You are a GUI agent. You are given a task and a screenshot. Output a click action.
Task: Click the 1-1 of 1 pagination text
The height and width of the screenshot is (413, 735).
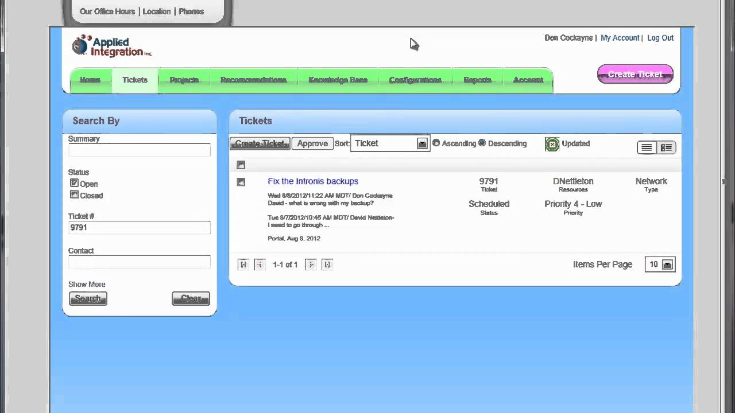pos(285,265)
